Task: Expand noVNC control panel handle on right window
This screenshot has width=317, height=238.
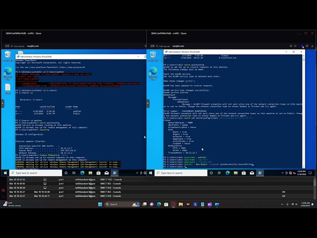Action: [x=148, y=104]
